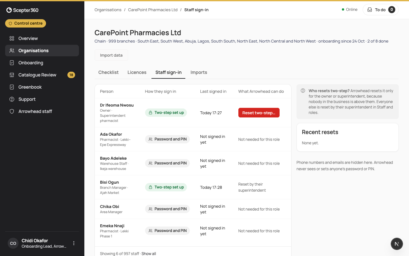The width and height of the screenshot is (409, 256).
Task: Open Overview in the sidebar
Action: pos(42,38)
